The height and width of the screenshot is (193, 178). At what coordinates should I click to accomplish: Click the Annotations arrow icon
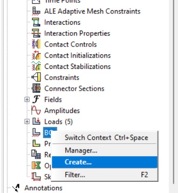point(16,188)
